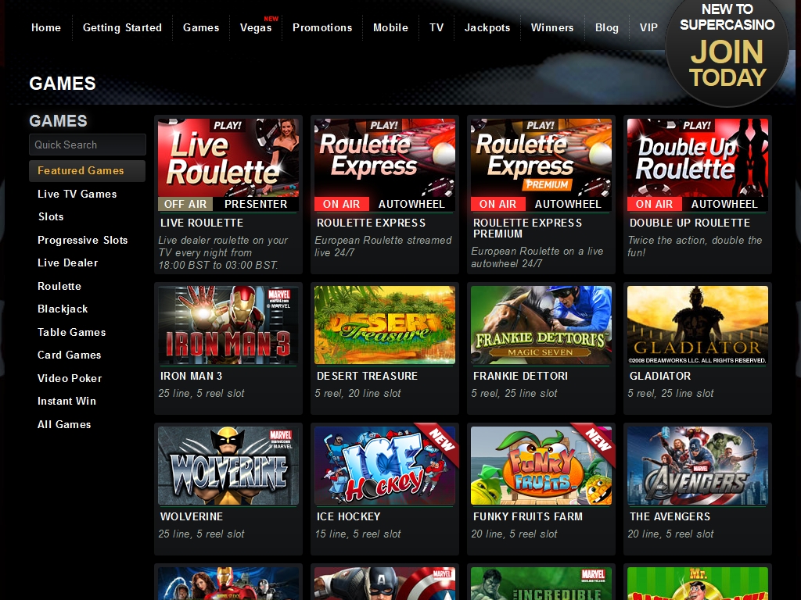The image size is (801, 600).
Task: Select the Gladiator slot thumbnail
Action: click(697, 325)
